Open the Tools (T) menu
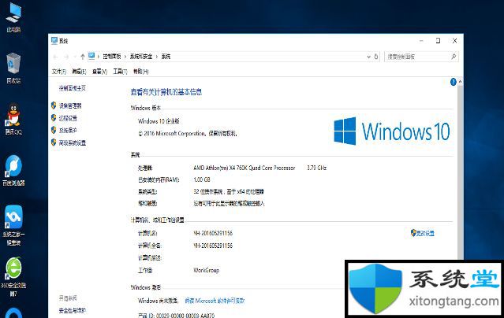 tap(120, 72)
